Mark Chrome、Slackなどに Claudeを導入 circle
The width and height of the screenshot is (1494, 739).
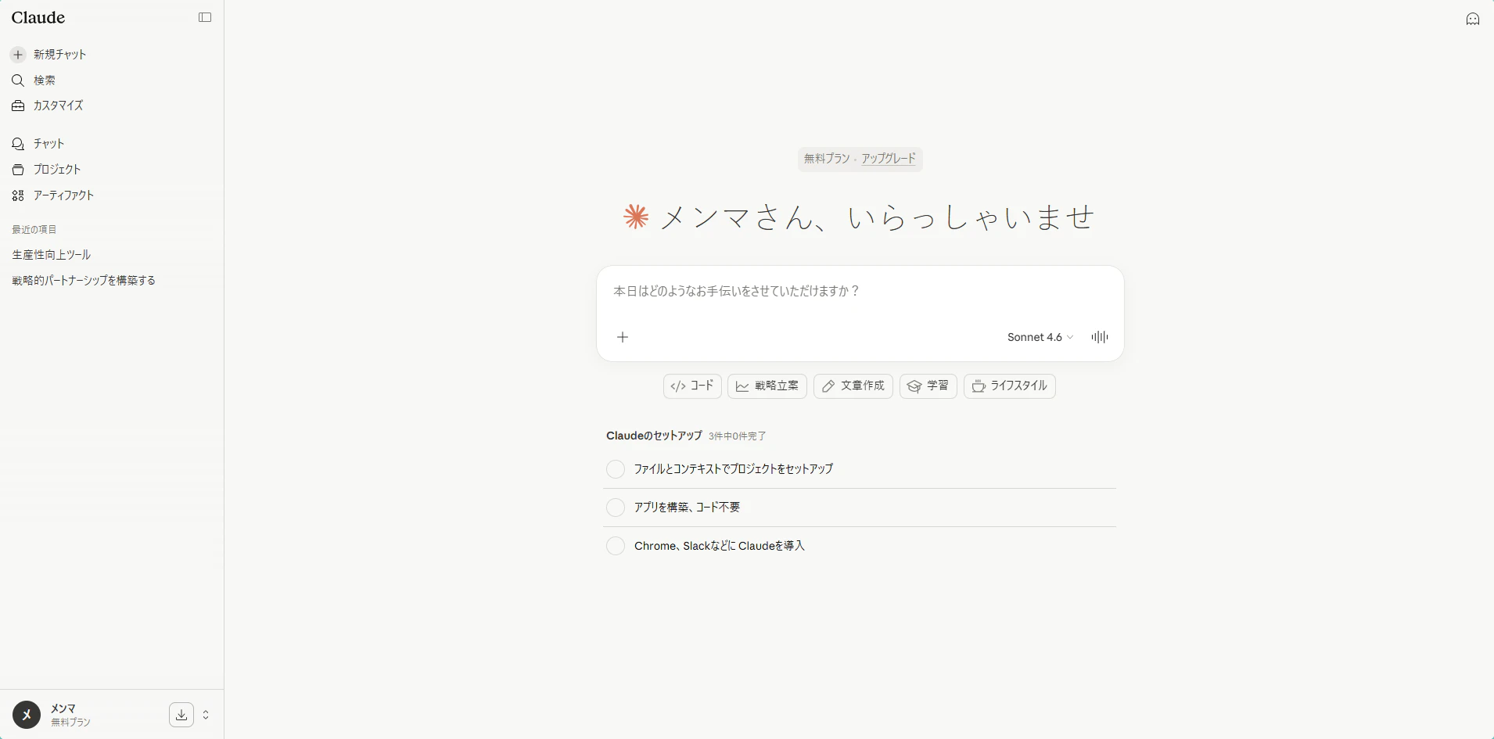pos(616,546)
